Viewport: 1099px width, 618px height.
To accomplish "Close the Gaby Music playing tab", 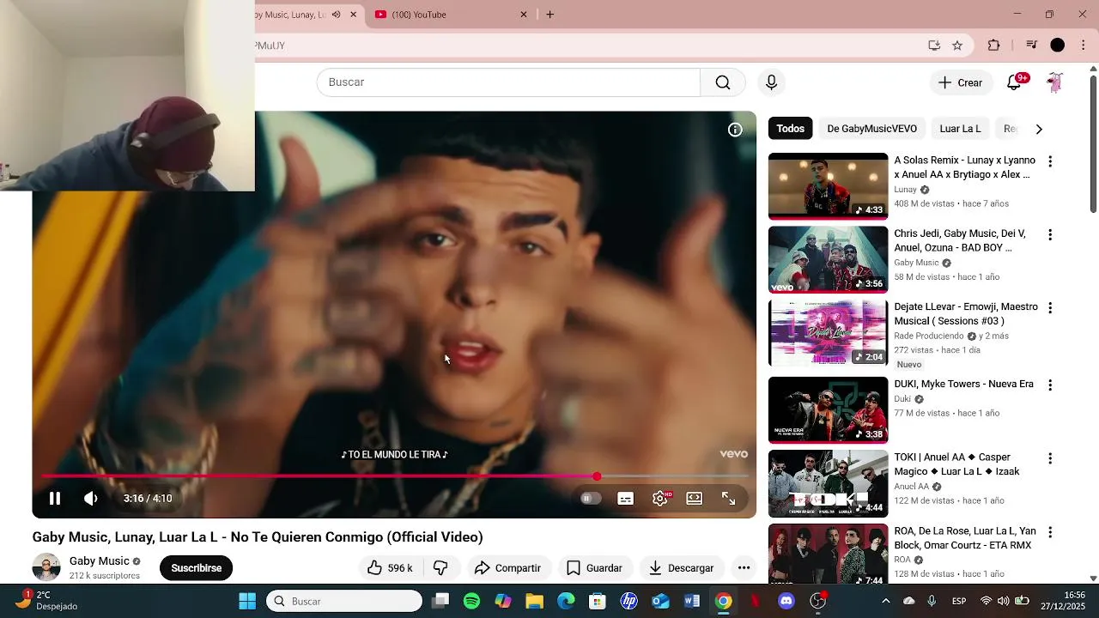I will click(x=353, y=15).
